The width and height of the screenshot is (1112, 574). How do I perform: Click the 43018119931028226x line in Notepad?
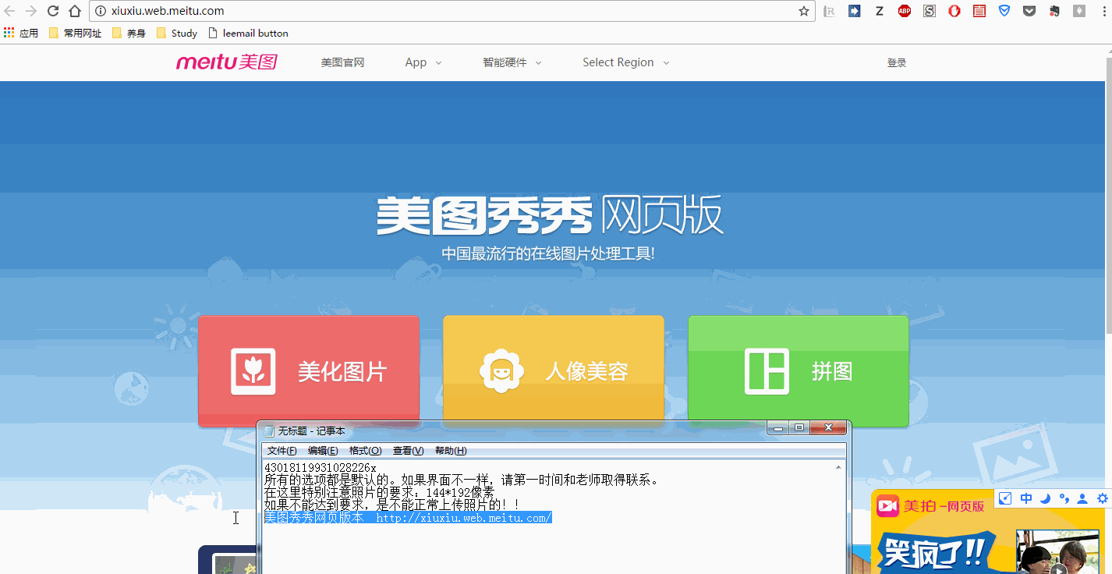pyautogui.click(x=320, y=468)
